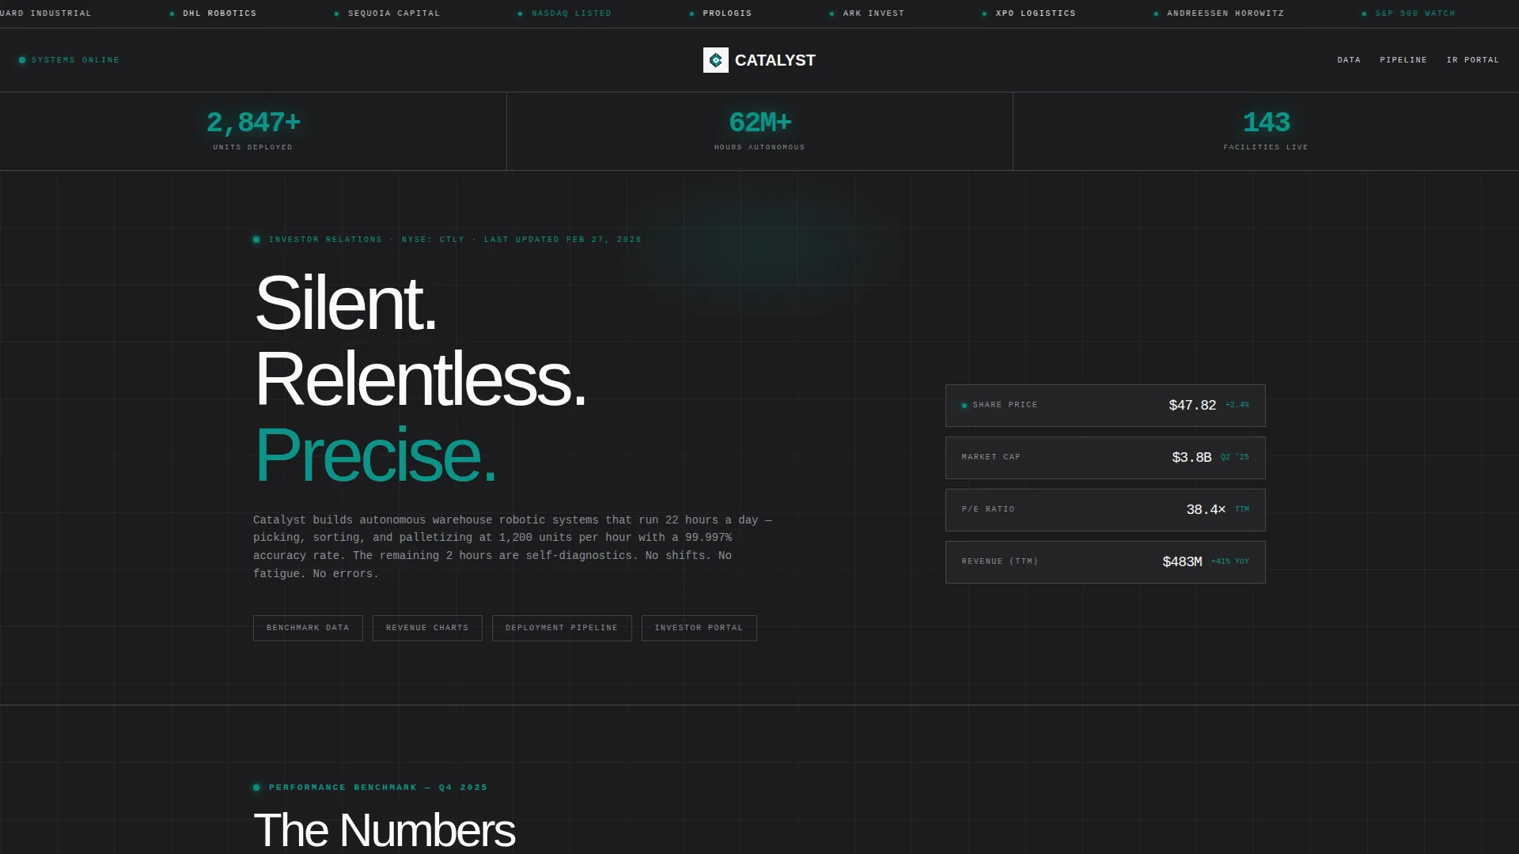Click XPO LOGISTICS in the ticker
The image size is (1519, 854).
(1036, 13)
